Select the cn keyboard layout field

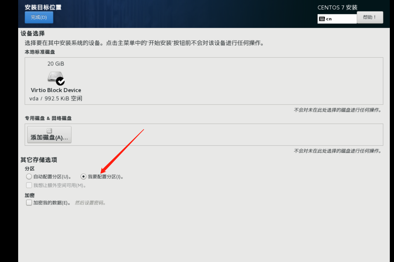point(337,19)
